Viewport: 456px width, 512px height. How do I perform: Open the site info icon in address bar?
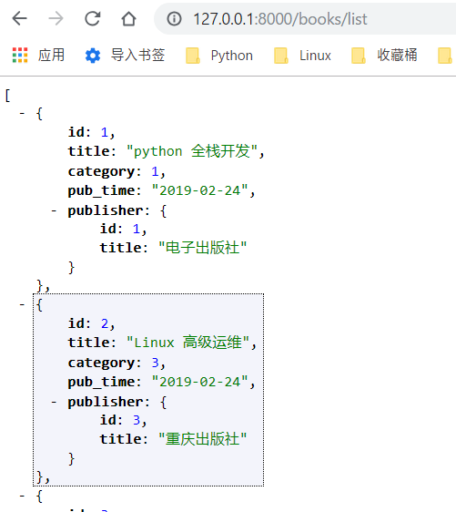pos(174,18)
